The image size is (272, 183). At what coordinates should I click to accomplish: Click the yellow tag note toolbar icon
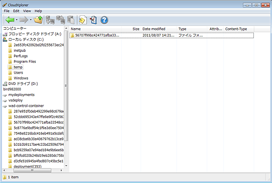[83, 20]
